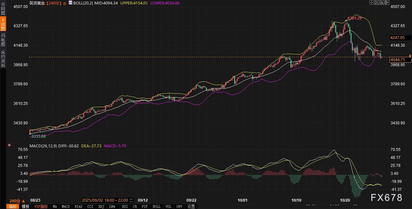
Task: Click the orange 4044.75 current price label
Action: (x=398, y=60)
